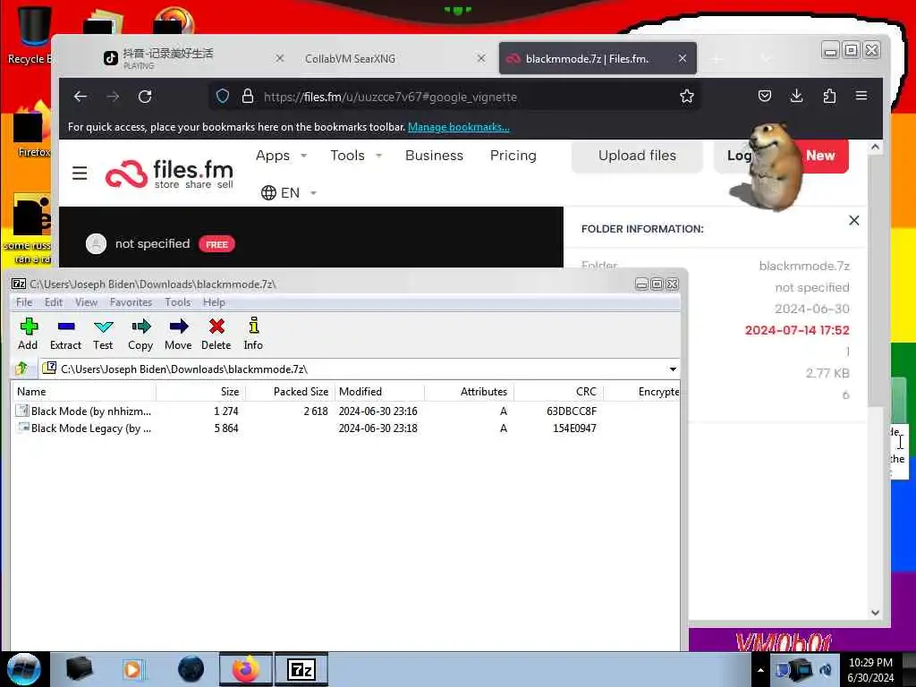
Task: Click the 7-Zip Copy toolbar icon
Action: click(x=140, y=327)
